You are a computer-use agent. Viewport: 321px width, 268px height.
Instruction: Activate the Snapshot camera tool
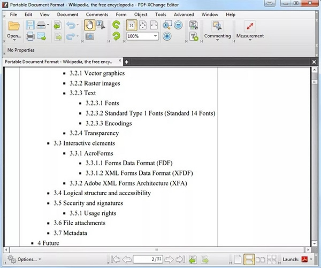tap(90, 36)
